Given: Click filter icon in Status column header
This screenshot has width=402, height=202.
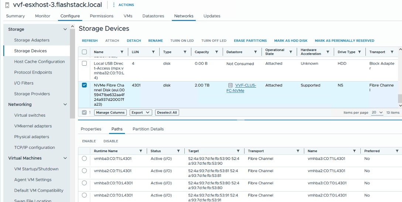Looking at the screenshot, I should point(178,151).
